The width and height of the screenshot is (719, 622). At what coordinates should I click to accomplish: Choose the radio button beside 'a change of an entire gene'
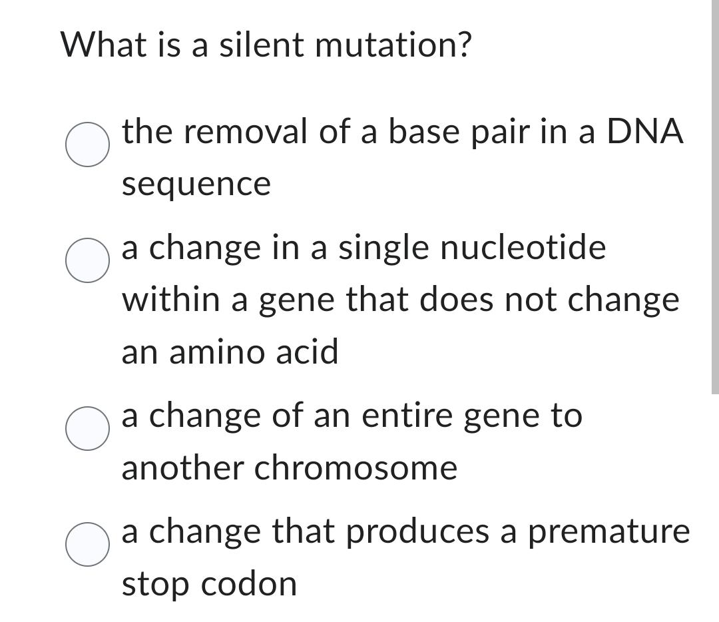pyautogui.click(x=87, y=429)
